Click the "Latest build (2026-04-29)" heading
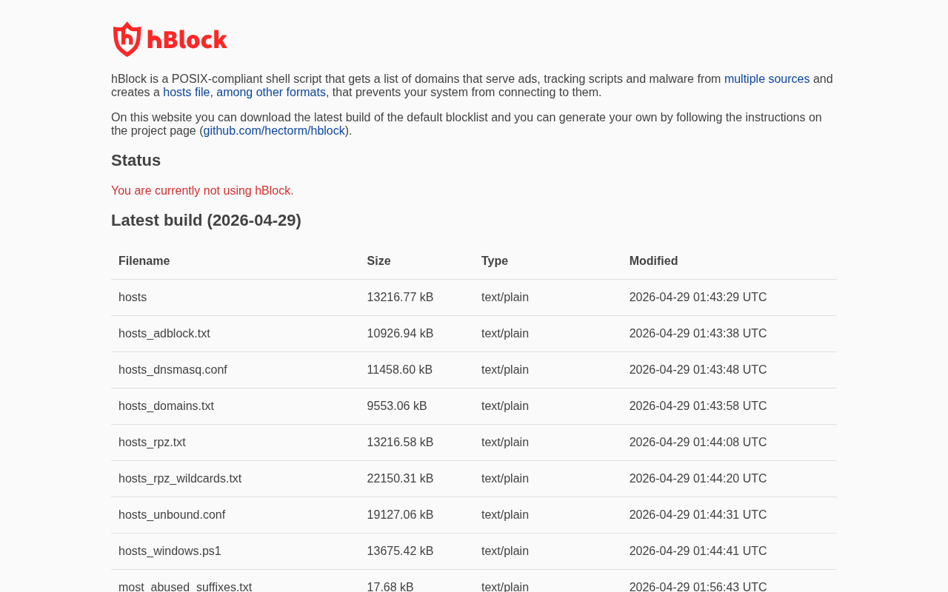Viewport: 948px width, 592px height. click(x=206, y=221)
